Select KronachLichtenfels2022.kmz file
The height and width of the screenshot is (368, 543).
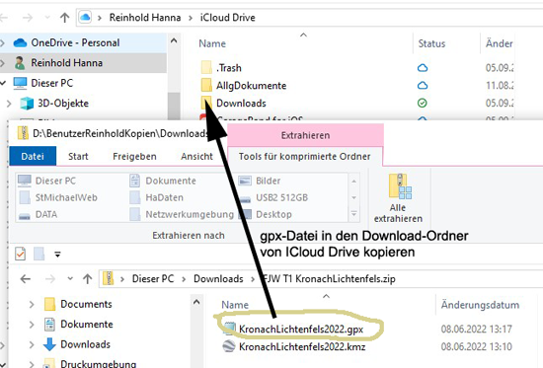click(294, 346)
